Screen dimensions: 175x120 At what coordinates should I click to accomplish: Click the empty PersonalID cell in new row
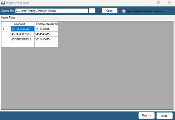pyautogui.click(x=23, y=45)
